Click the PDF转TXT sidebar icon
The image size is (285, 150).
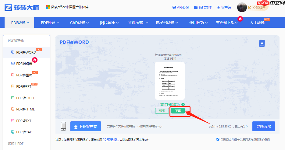[12, 120]
